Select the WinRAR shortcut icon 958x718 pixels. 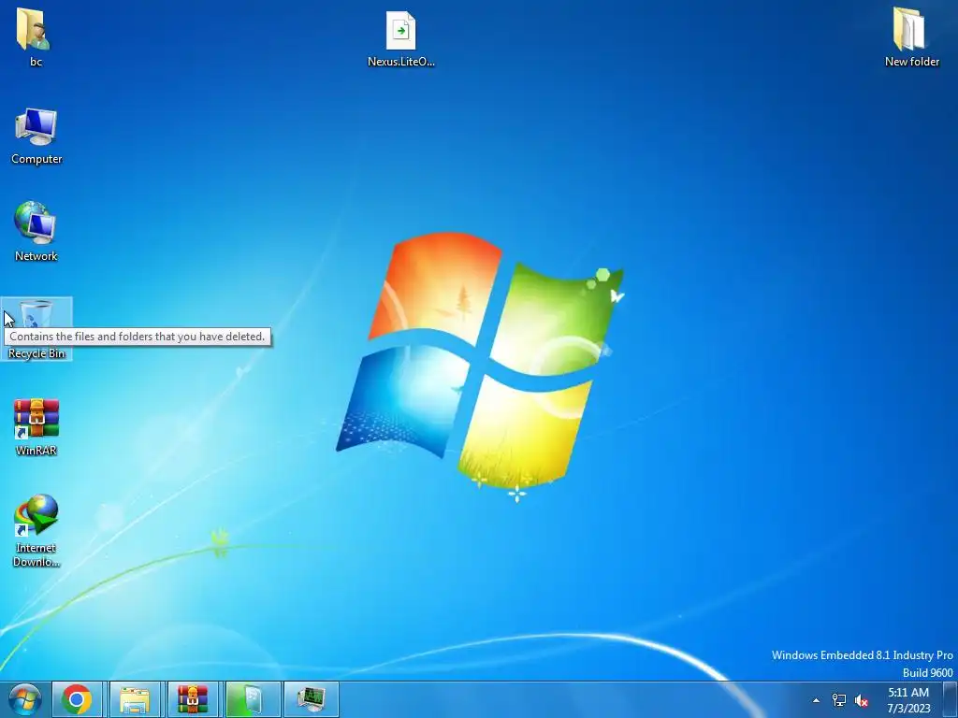(36, 419)
